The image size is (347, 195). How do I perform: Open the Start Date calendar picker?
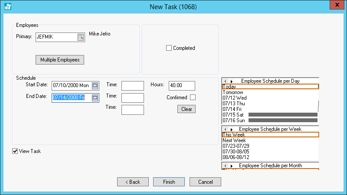tap(95, 85)
